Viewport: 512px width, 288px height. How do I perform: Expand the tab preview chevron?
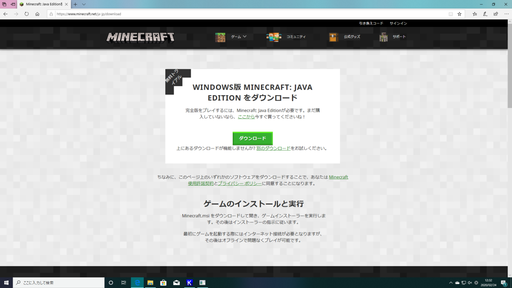(x=84, y=4)
